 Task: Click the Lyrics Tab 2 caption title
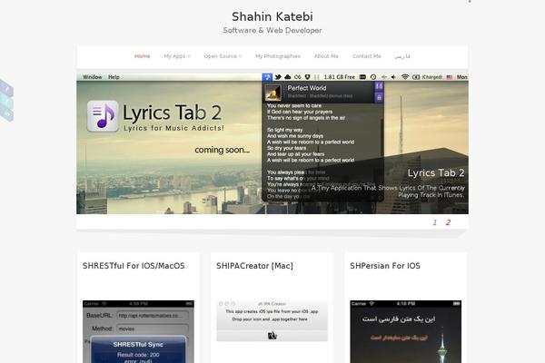pos(436,172)
